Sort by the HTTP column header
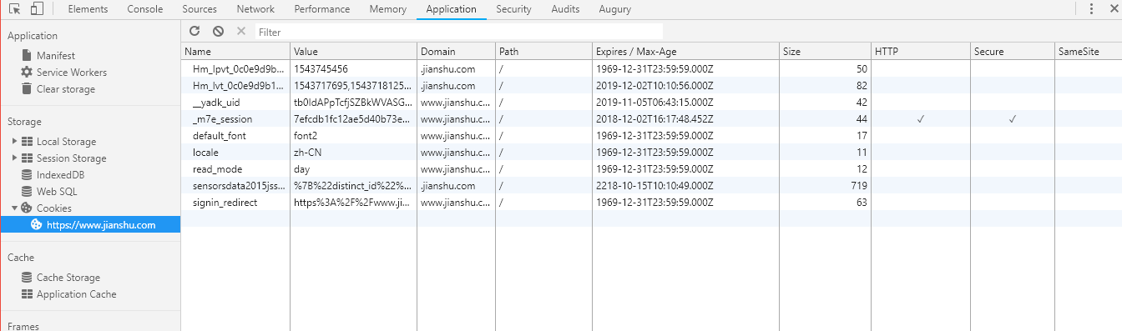This screenshot has height=331, width=1122. click(x=920, y=51)
